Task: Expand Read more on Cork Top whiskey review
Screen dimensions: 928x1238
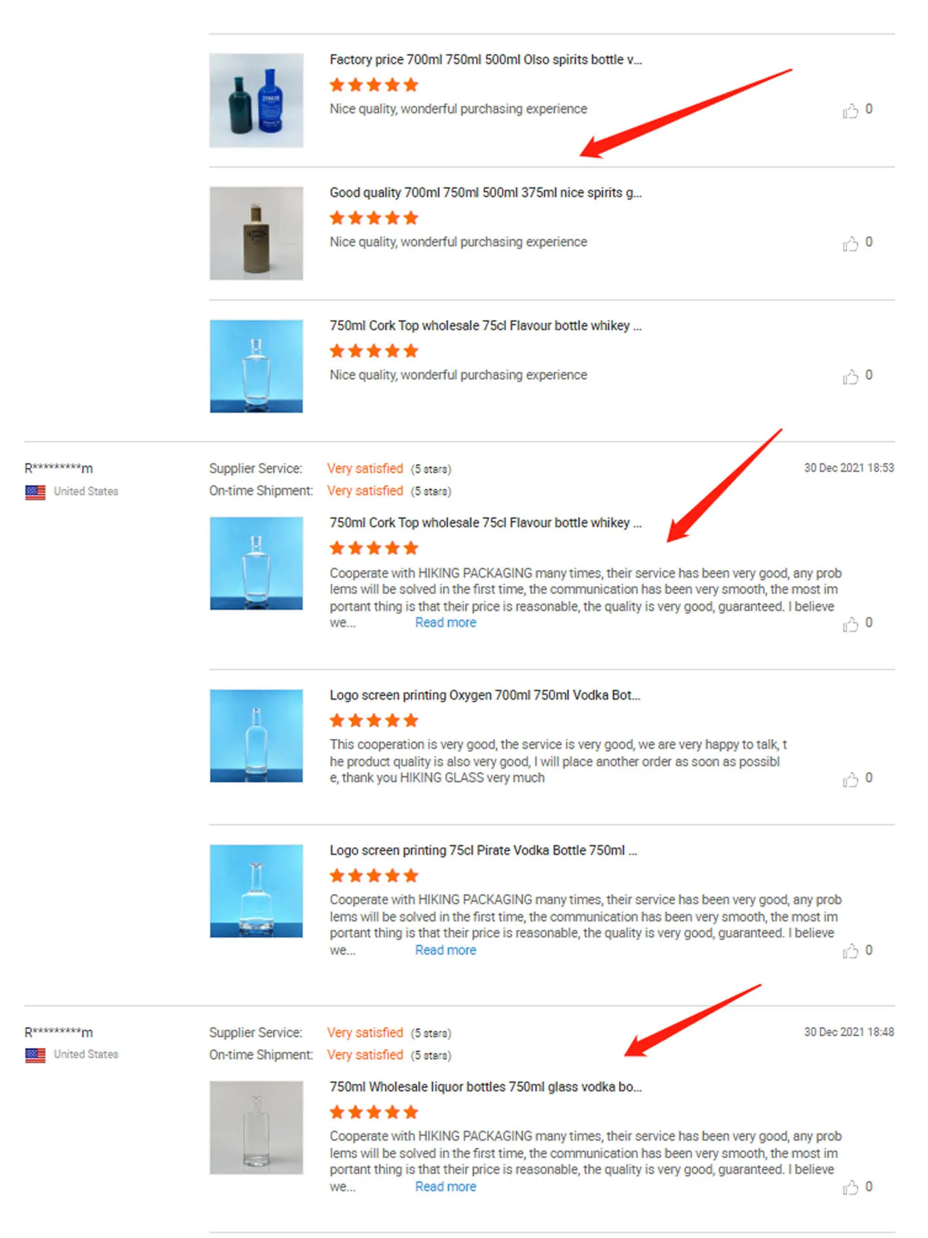Action: click(x=445, y=623)
